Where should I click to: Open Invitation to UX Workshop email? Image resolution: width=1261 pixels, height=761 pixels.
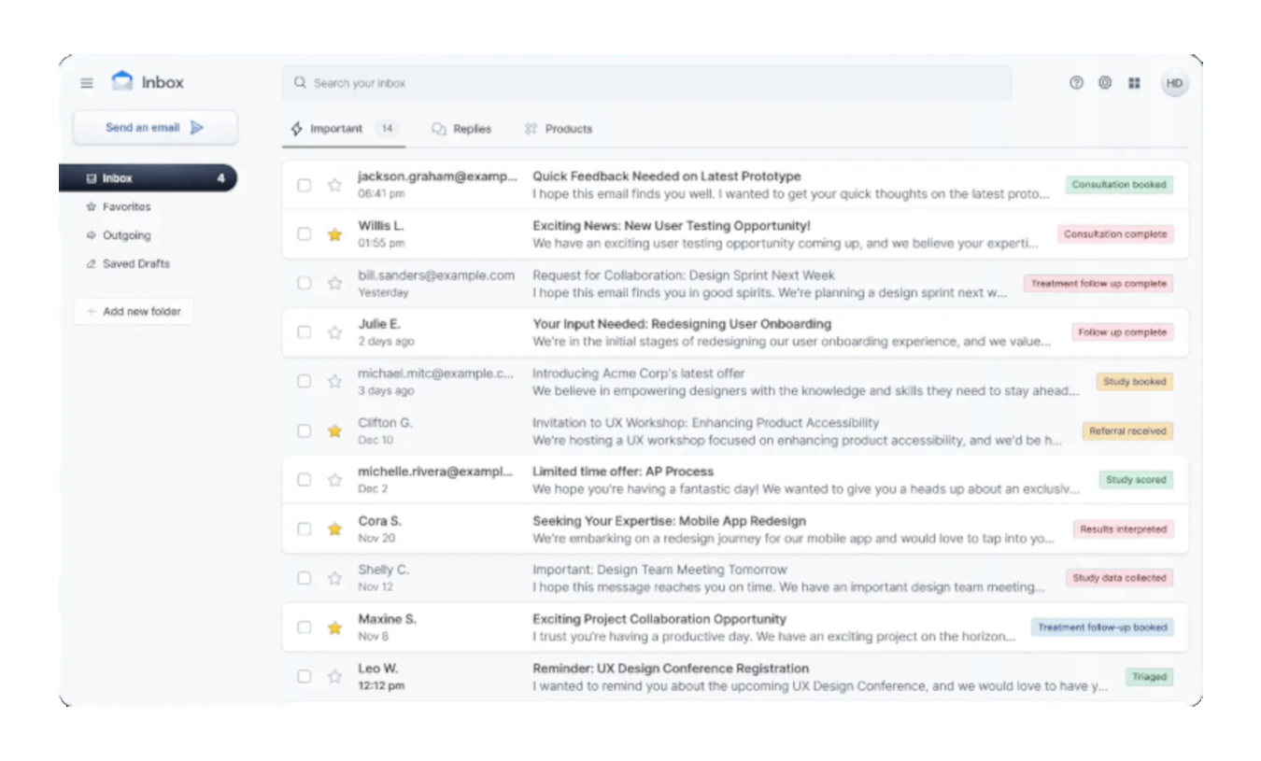point(706,423)
